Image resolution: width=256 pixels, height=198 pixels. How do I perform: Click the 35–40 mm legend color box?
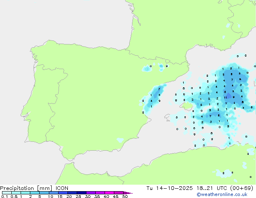[100, 193]
